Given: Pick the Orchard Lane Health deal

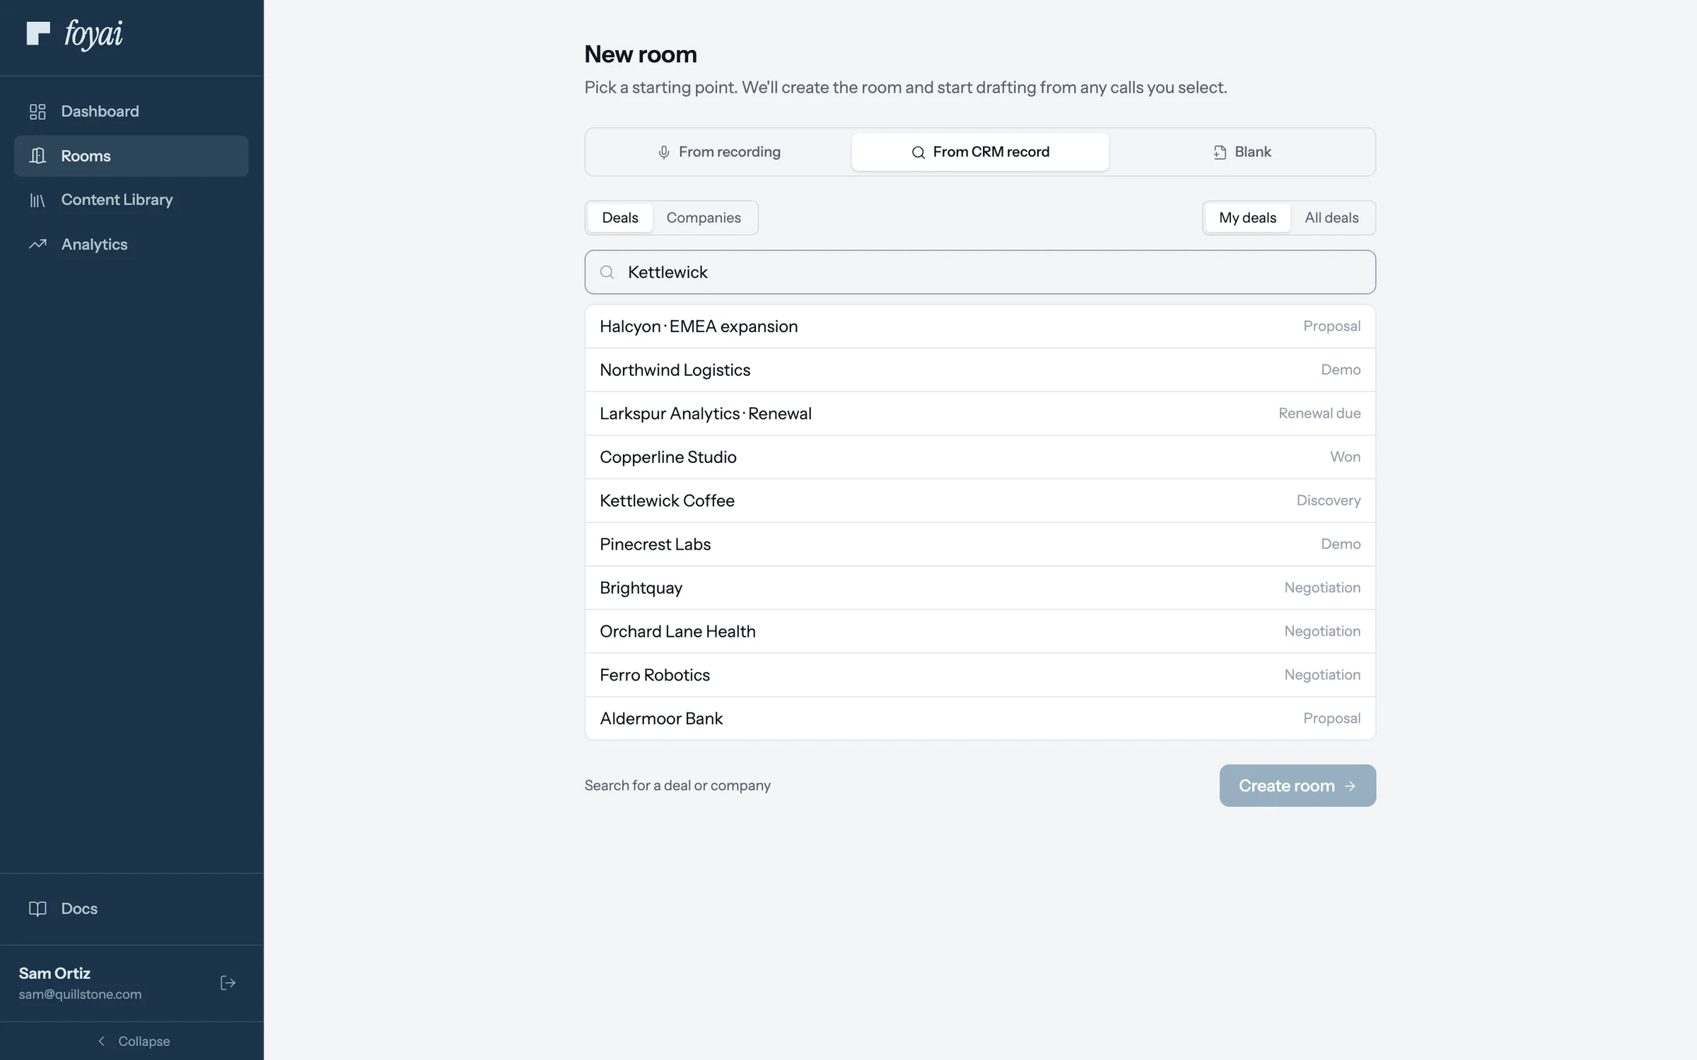Looking at the screenshot, I should tap(980, 631).
